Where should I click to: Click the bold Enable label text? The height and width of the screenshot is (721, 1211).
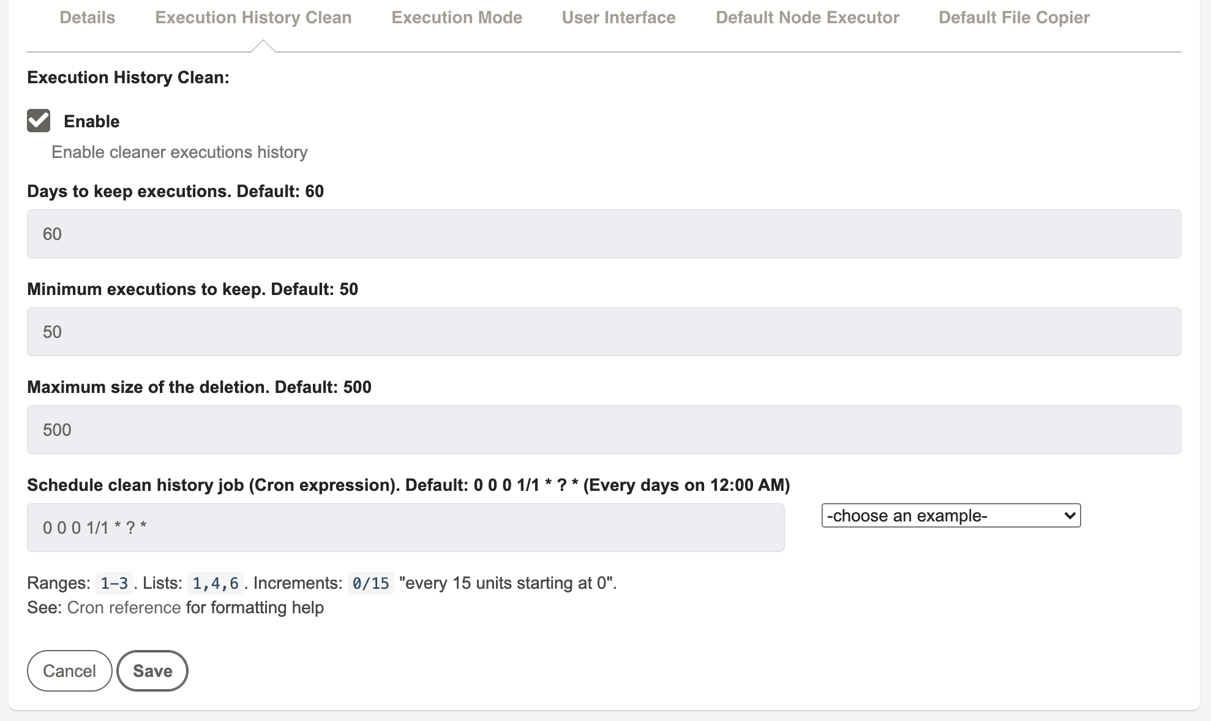point(92,121)
